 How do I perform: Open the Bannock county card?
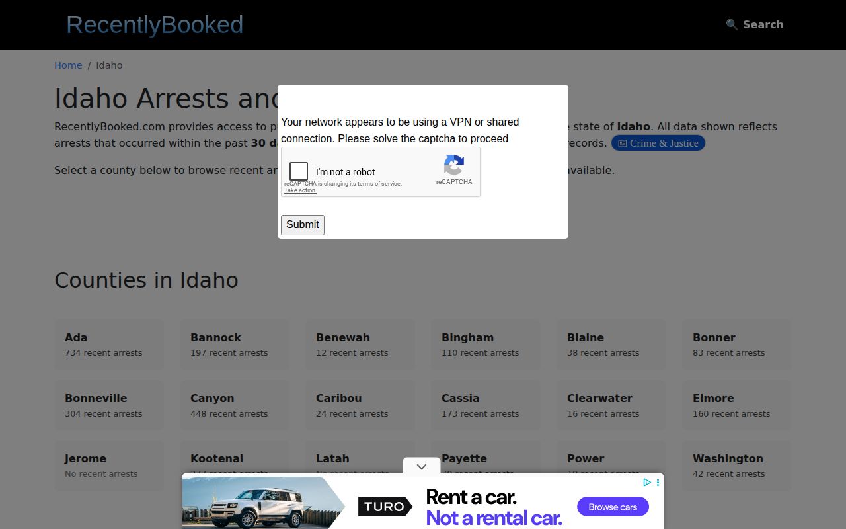(235, 345)
